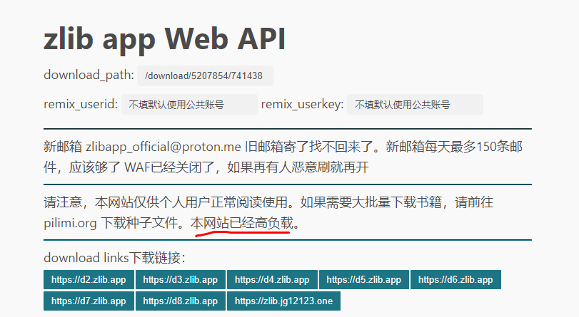
Task: Click the remix_userid label
Action: 81,104
